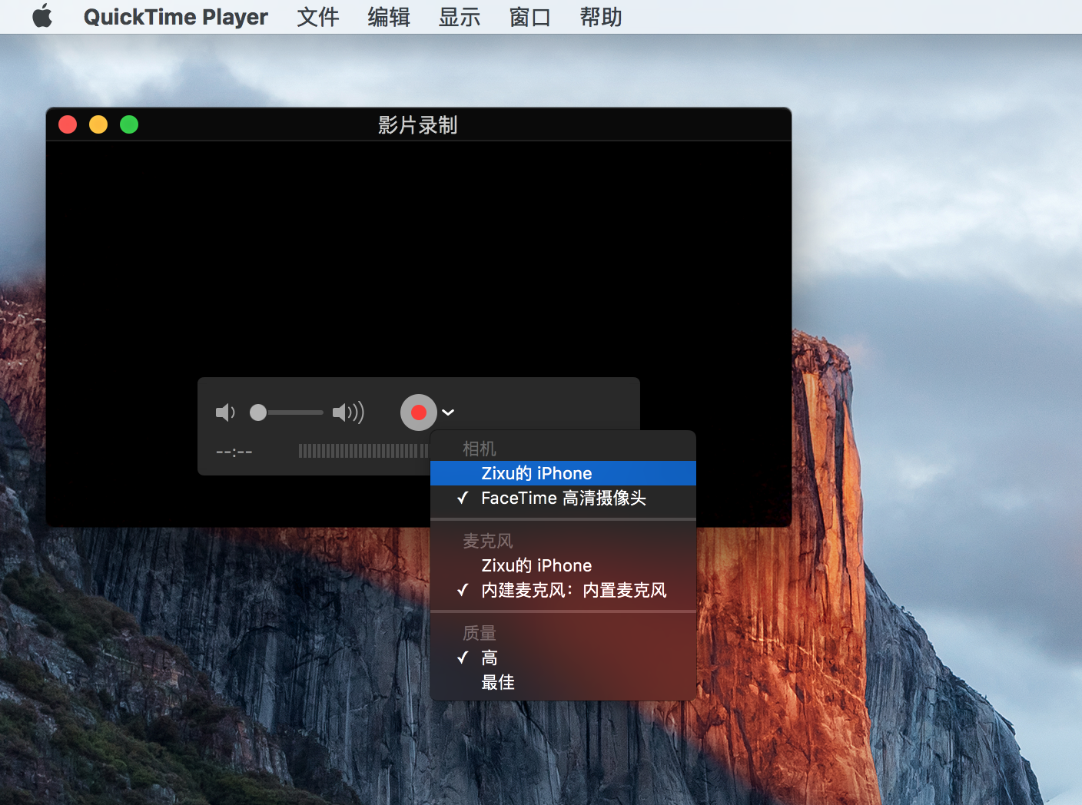Open the 显示 menu
Image resolution: width=1082 pixels, height=805 pixels.
[460, 17]
